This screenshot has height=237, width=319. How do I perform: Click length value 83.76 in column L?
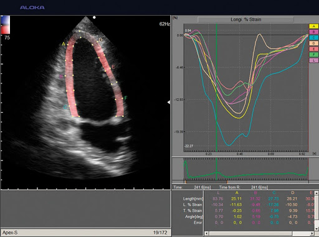pyautogui.click(x=218, y=198)
